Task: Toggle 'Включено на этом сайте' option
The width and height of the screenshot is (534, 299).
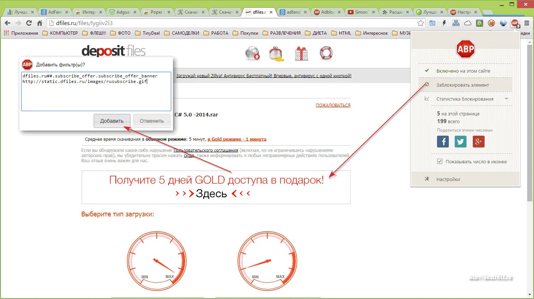Action: [x=465, y=71]
